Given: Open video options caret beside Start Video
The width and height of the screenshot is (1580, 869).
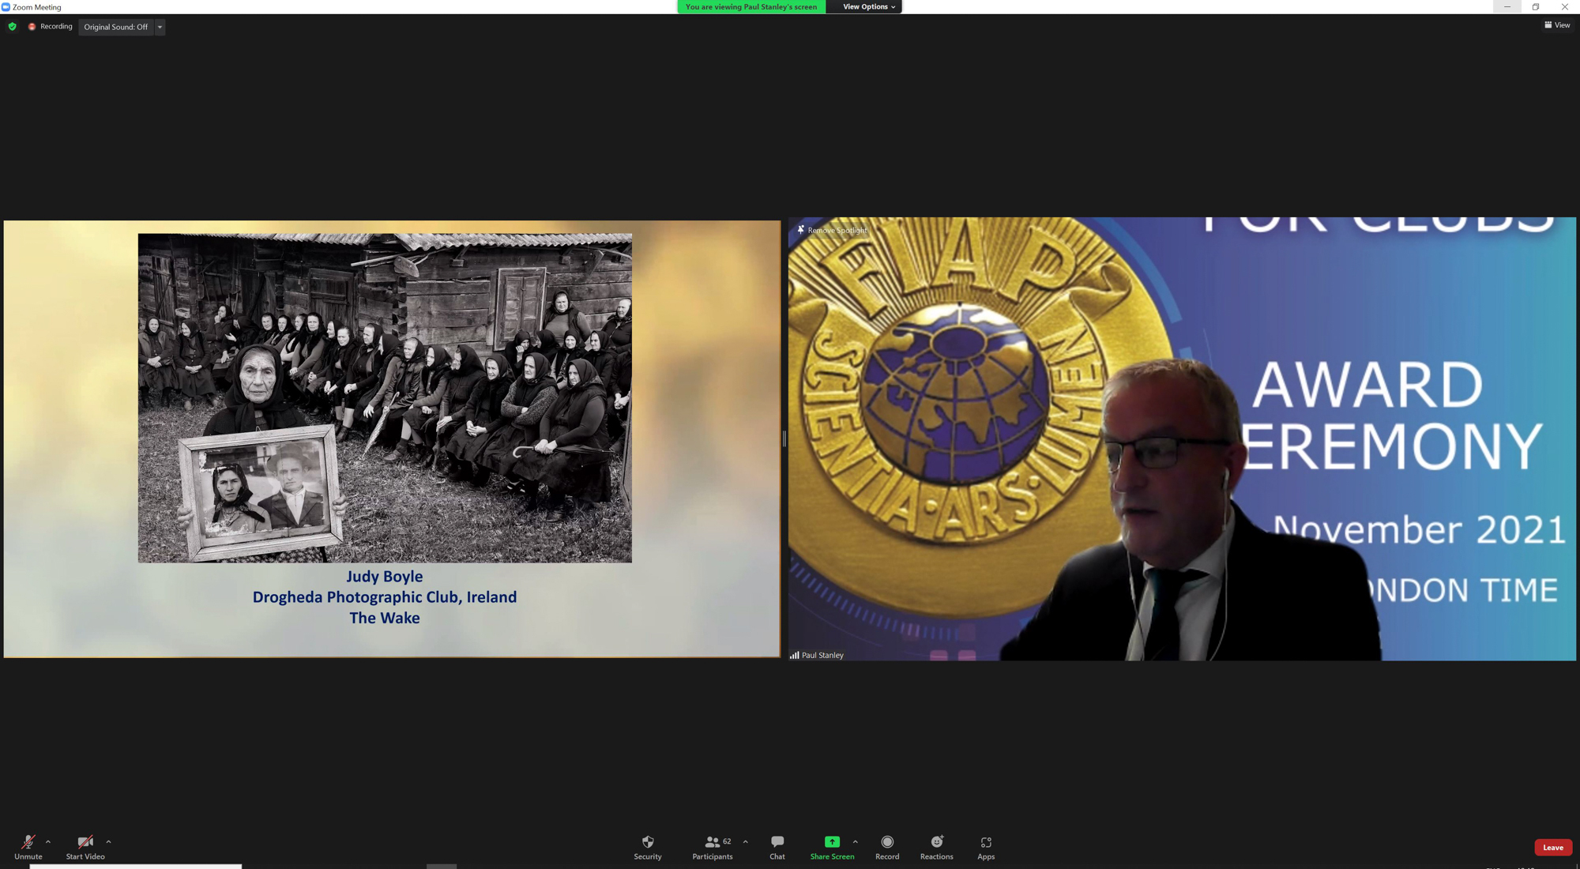Looking at the screenshot, I should pos(108,842).
